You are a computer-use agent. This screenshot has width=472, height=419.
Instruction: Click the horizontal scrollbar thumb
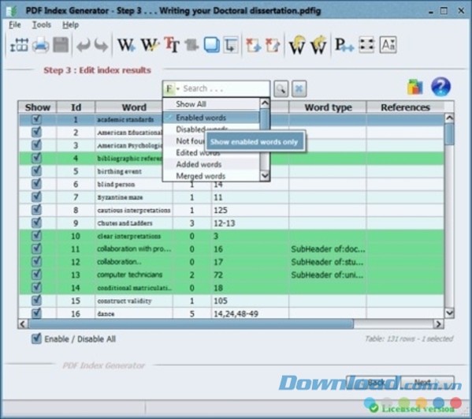(x=191, y=324)
